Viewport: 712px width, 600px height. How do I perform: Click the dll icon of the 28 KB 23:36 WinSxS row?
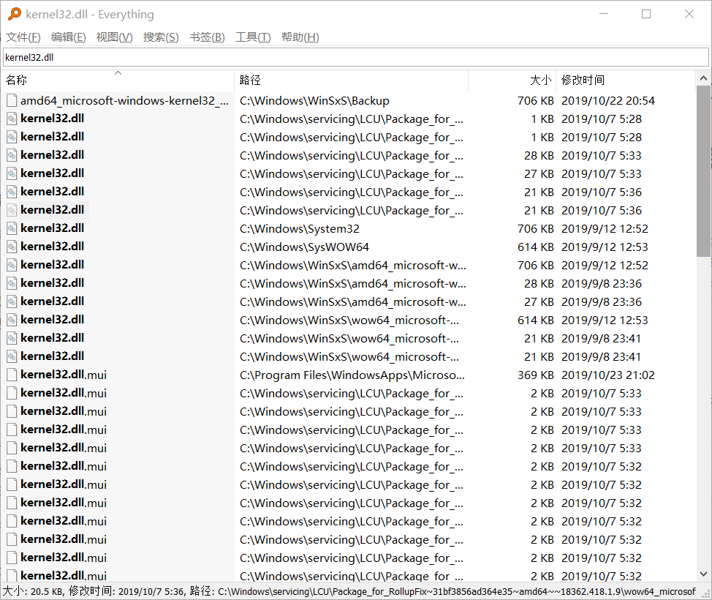[12, 284]
